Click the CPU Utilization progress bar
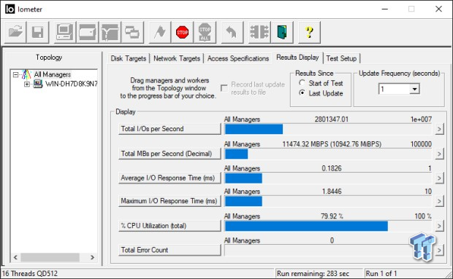Image resolution: width=453 pixels, height=279 pixels. (x=329, y=227)
